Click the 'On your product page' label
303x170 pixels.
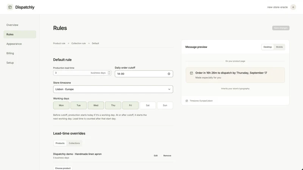click(x=235, y=61)
